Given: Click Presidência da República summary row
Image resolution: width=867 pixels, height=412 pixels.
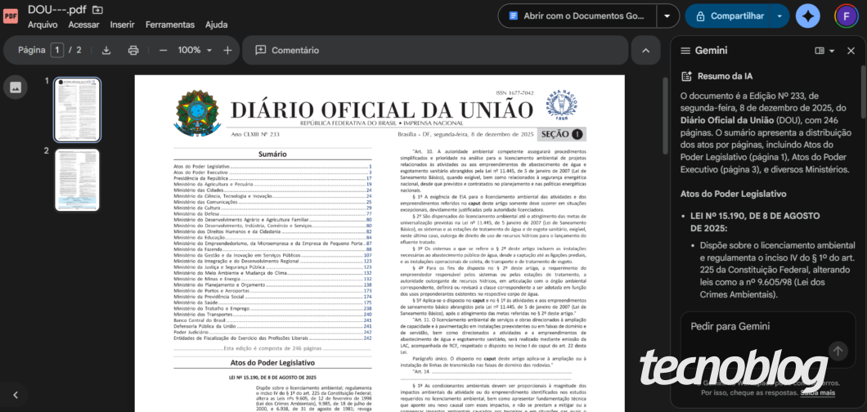Looking at the screenshot, I should click(x=272, y=178).
